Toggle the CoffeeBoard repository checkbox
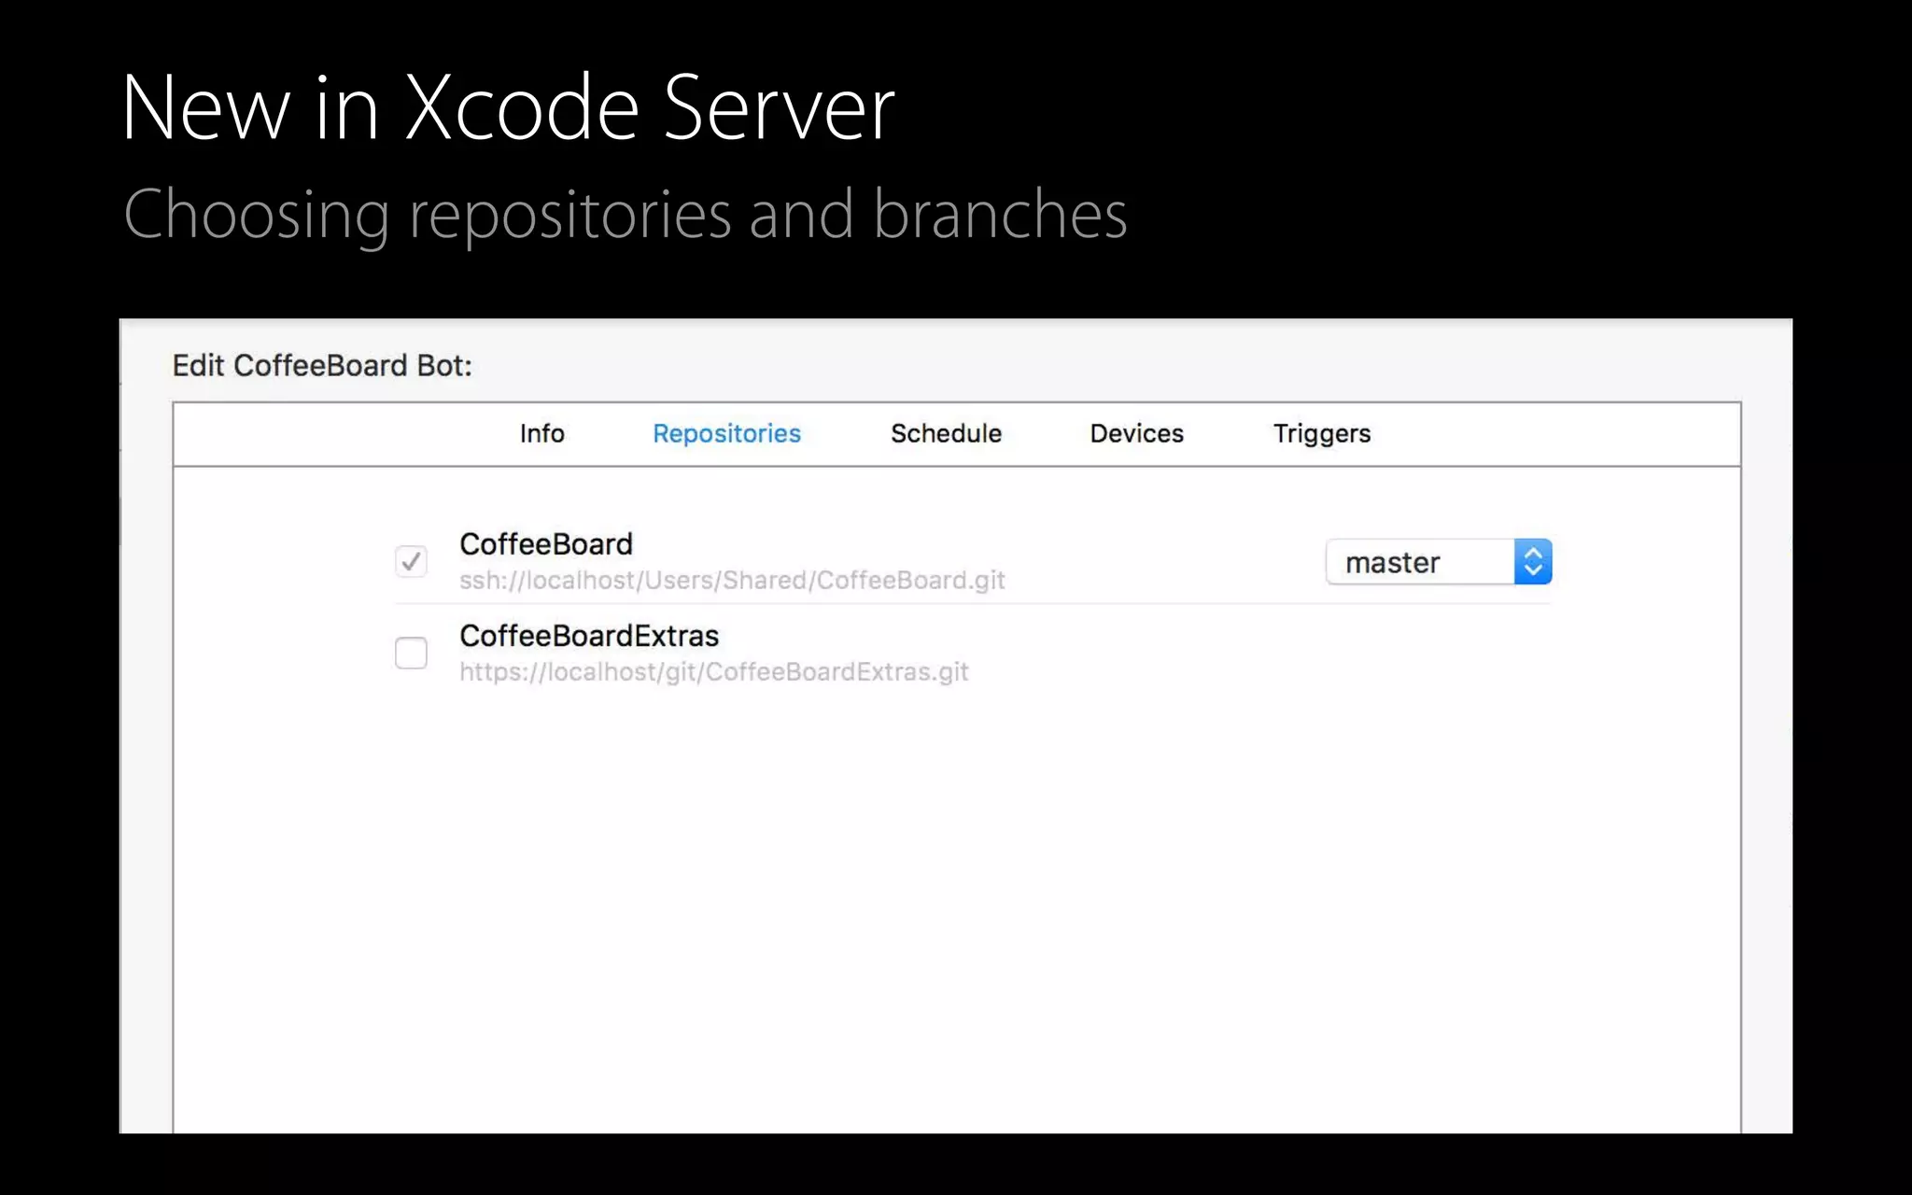 click(x=411, y=561)
